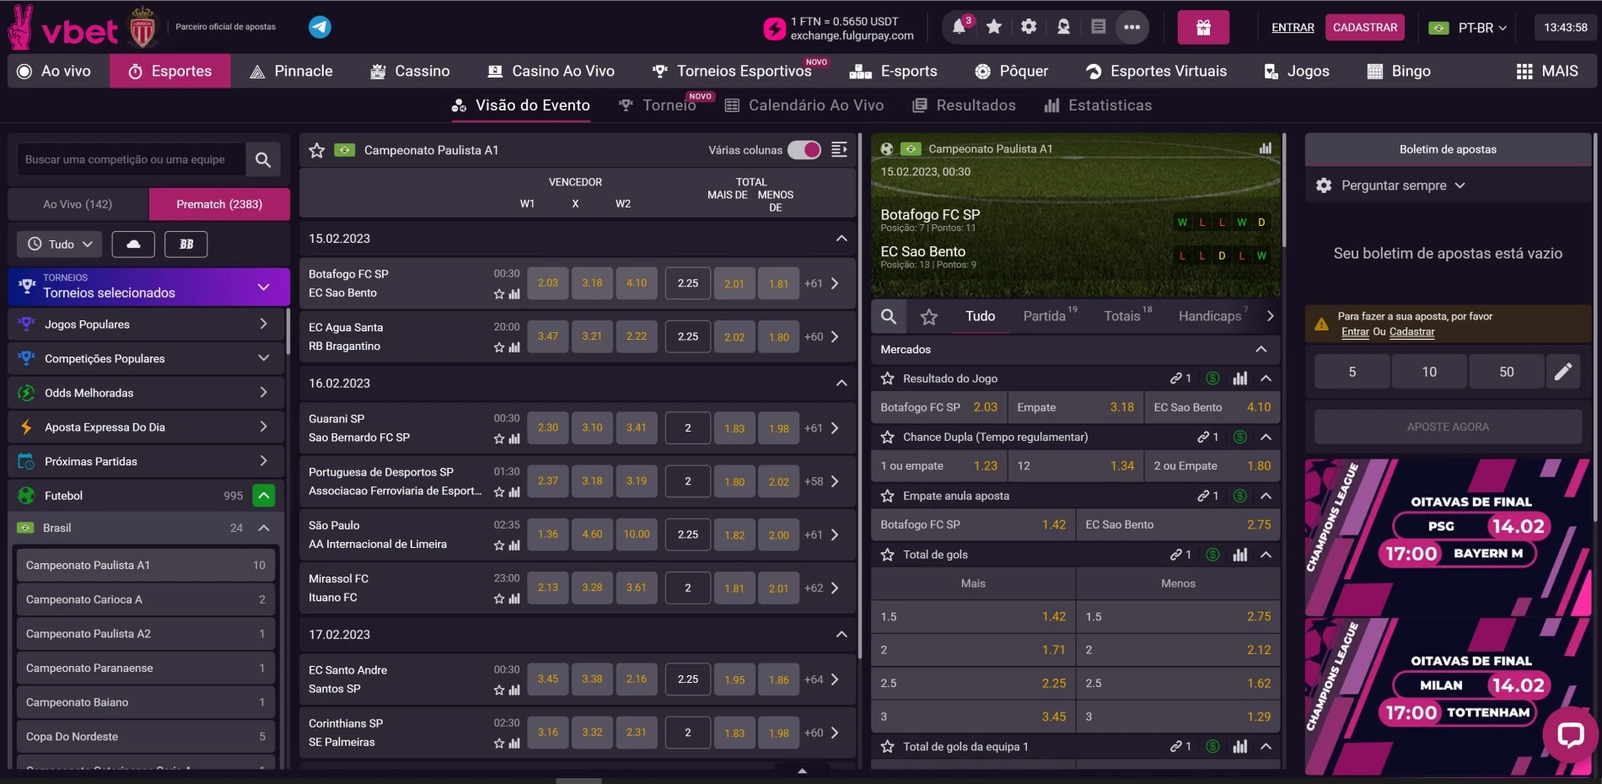The image size is (1602, 784).
Task: Select the 50 quick stake amount
Action: [x=1506, y=371]
